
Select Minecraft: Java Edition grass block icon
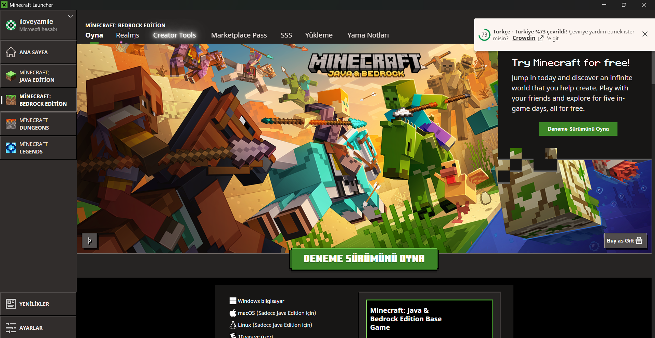(x=11, y=76)
